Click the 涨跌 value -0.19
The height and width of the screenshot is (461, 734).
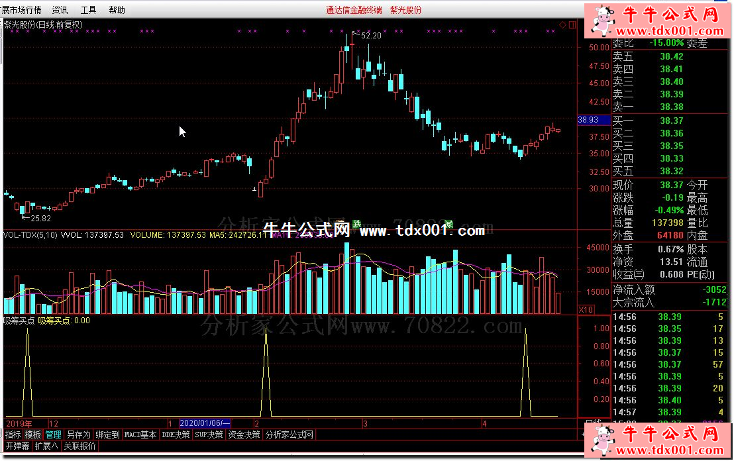(x=672, y=198)
